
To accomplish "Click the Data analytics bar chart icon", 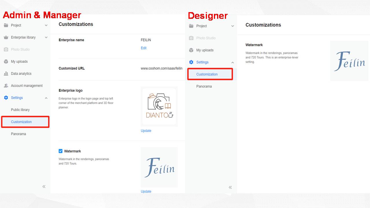I will pos(6,74).
